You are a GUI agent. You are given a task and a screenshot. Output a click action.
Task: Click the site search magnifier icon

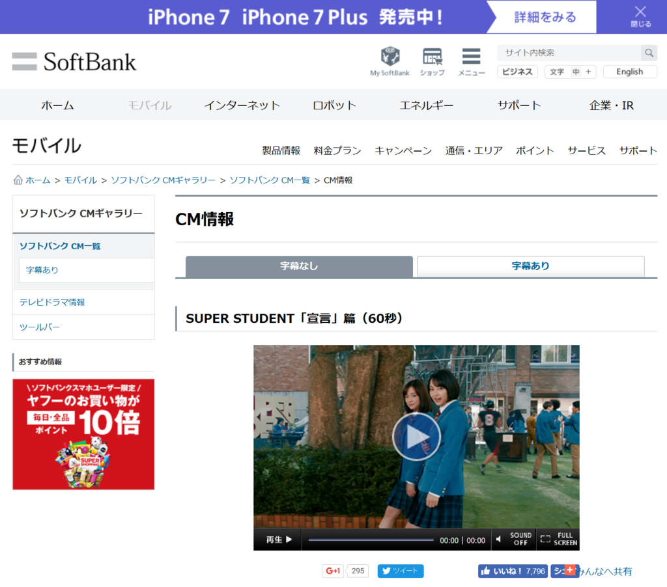point(649,53)
